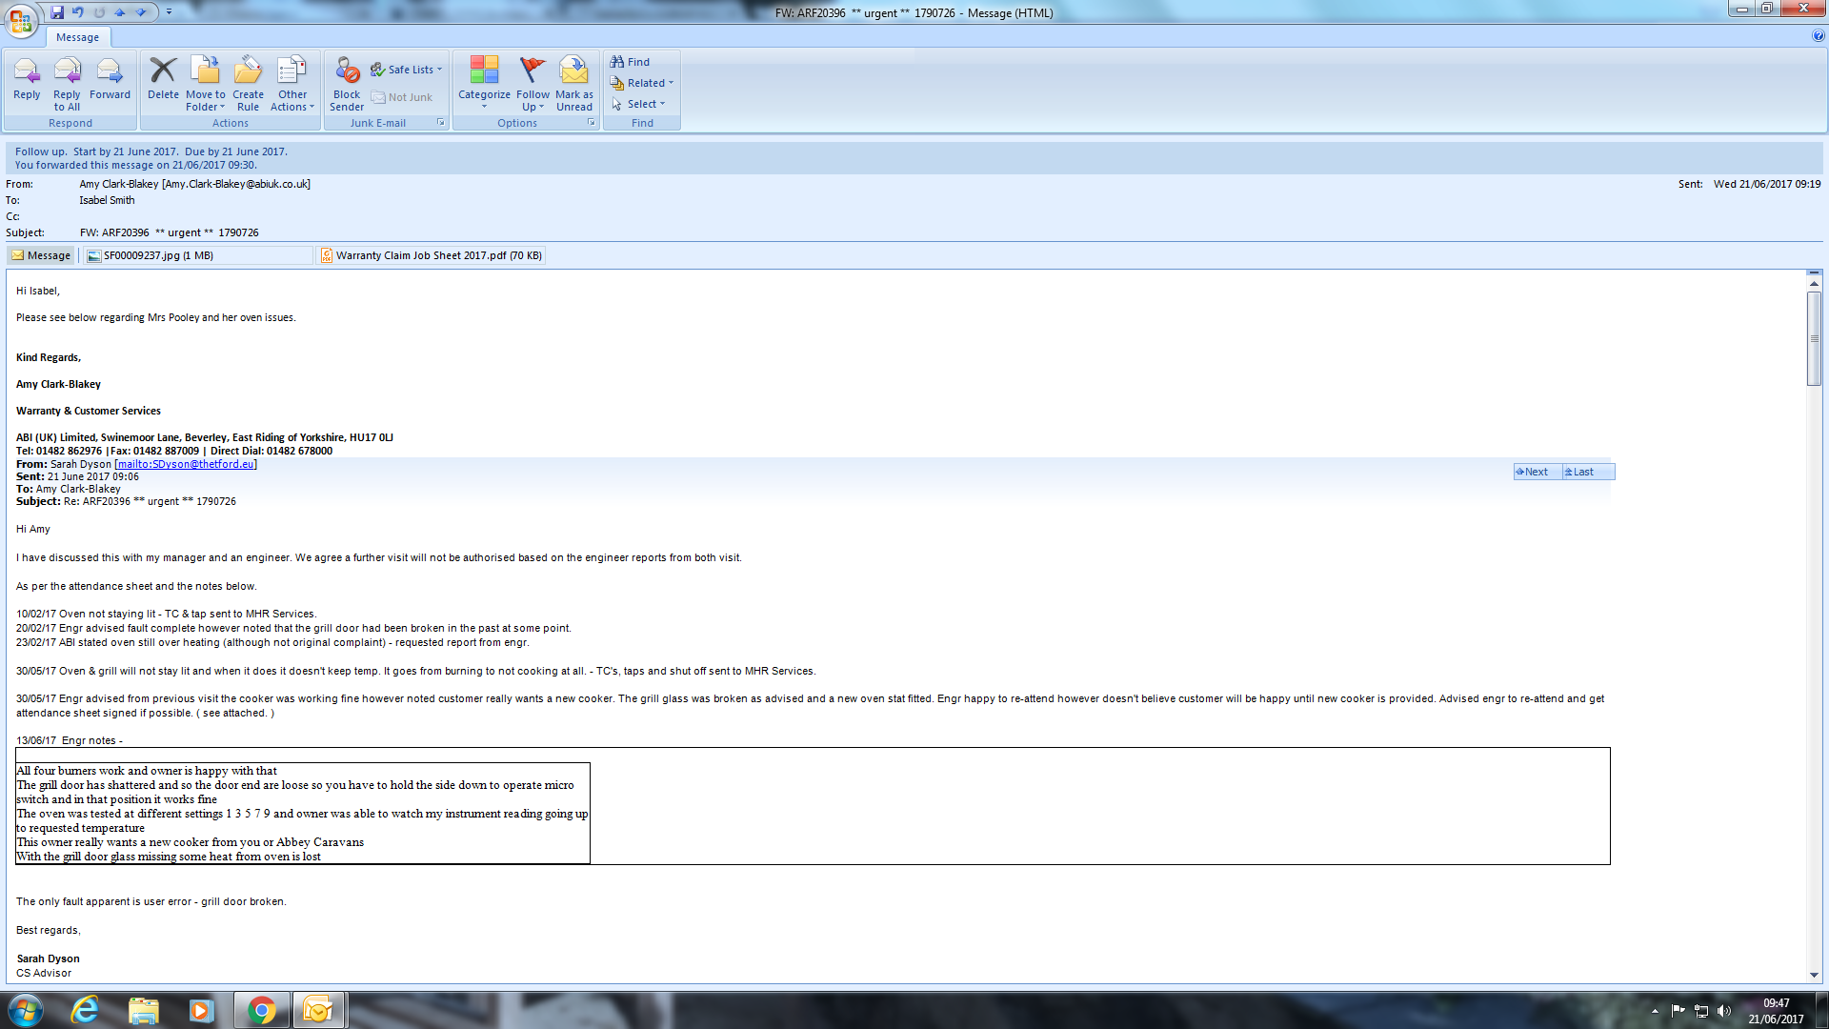Viewport: 1829px width, 1029px height.
Task: Open the Categorize color menu
Action: pyautogui.click(x=484, y=84)
